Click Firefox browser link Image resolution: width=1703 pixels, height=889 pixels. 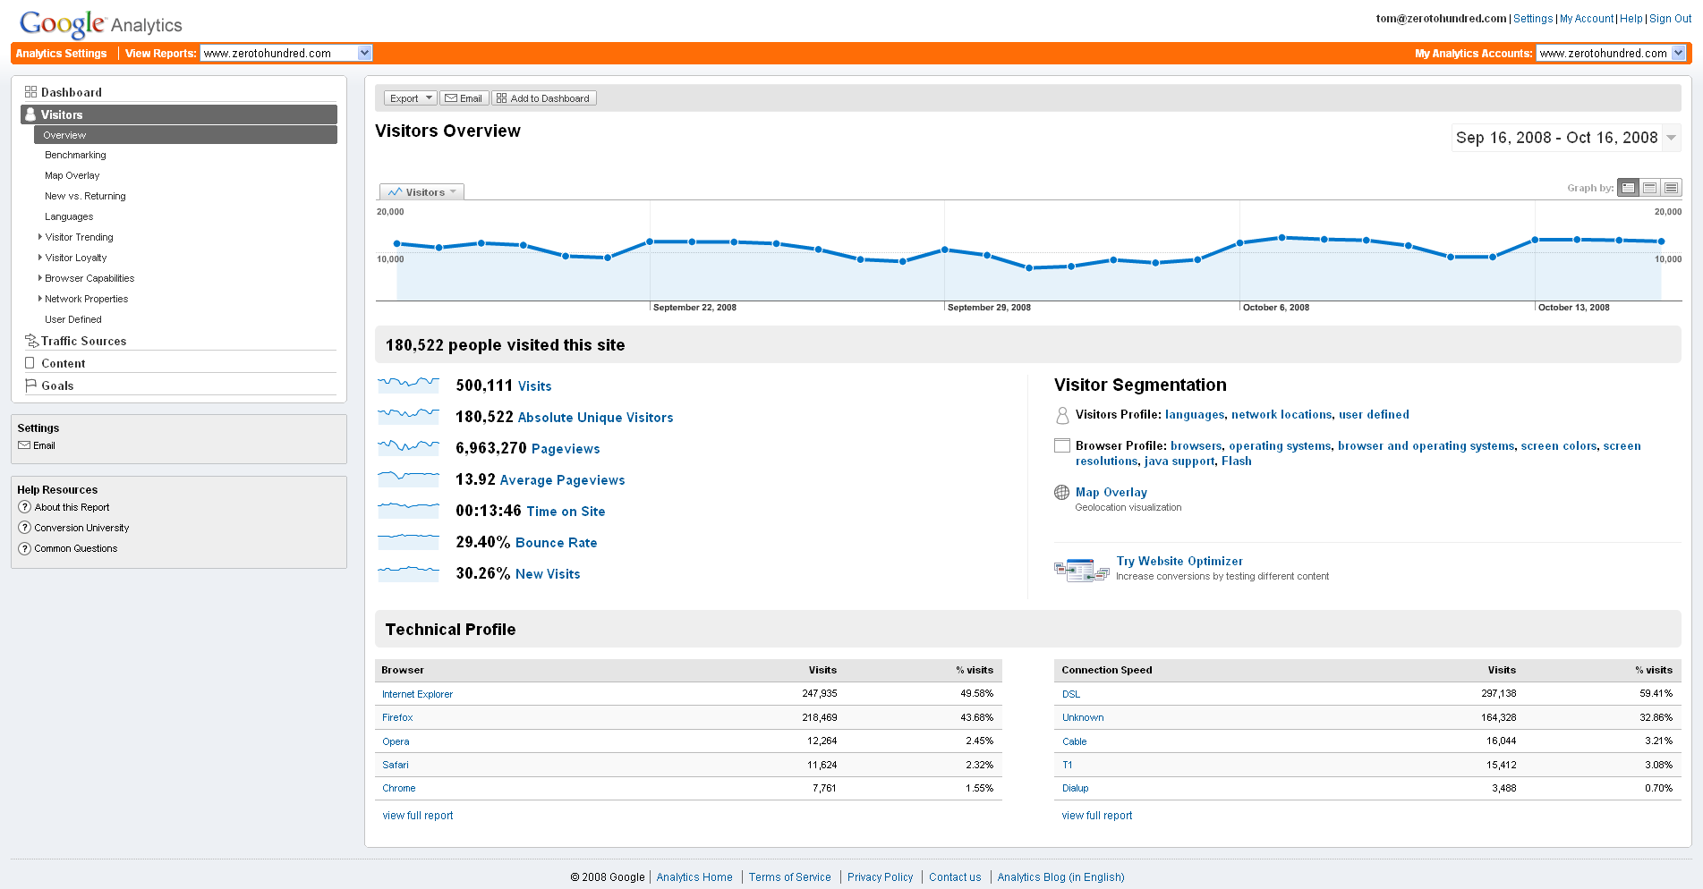point(397,717)
